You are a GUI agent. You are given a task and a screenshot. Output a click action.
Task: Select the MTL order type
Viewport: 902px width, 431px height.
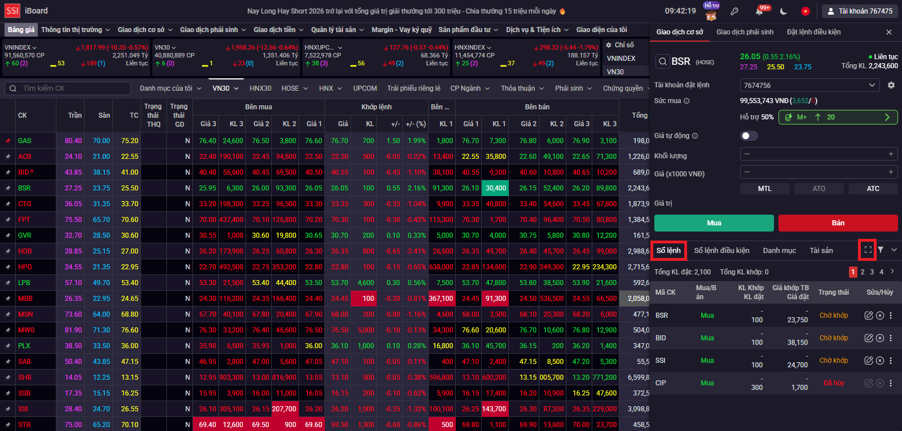pos(765,189)
